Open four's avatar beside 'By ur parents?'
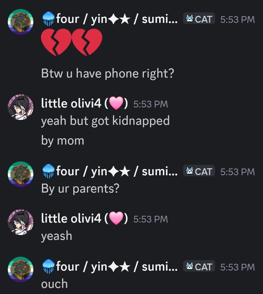Viewport: 263px width, 294px height. (x=21, y=174)
